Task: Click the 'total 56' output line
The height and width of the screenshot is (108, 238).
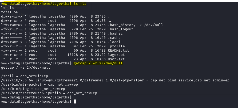Action: pyautogui.click(x=10, y=12)
